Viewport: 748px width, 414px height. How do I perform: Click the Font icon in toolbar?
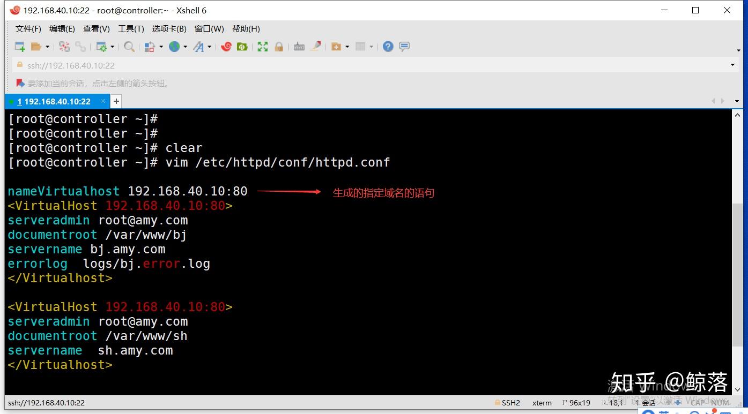point(198,47)
